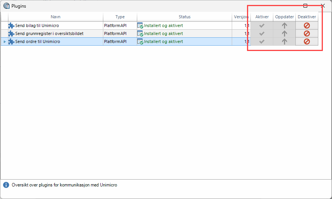Click Aktiver checkmark for Send bilag til Unimicro
Image resolution: width=332 pixels, height=199 pixels.
(261, 26)
